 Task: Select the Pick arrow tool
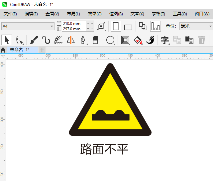(7, 40)
